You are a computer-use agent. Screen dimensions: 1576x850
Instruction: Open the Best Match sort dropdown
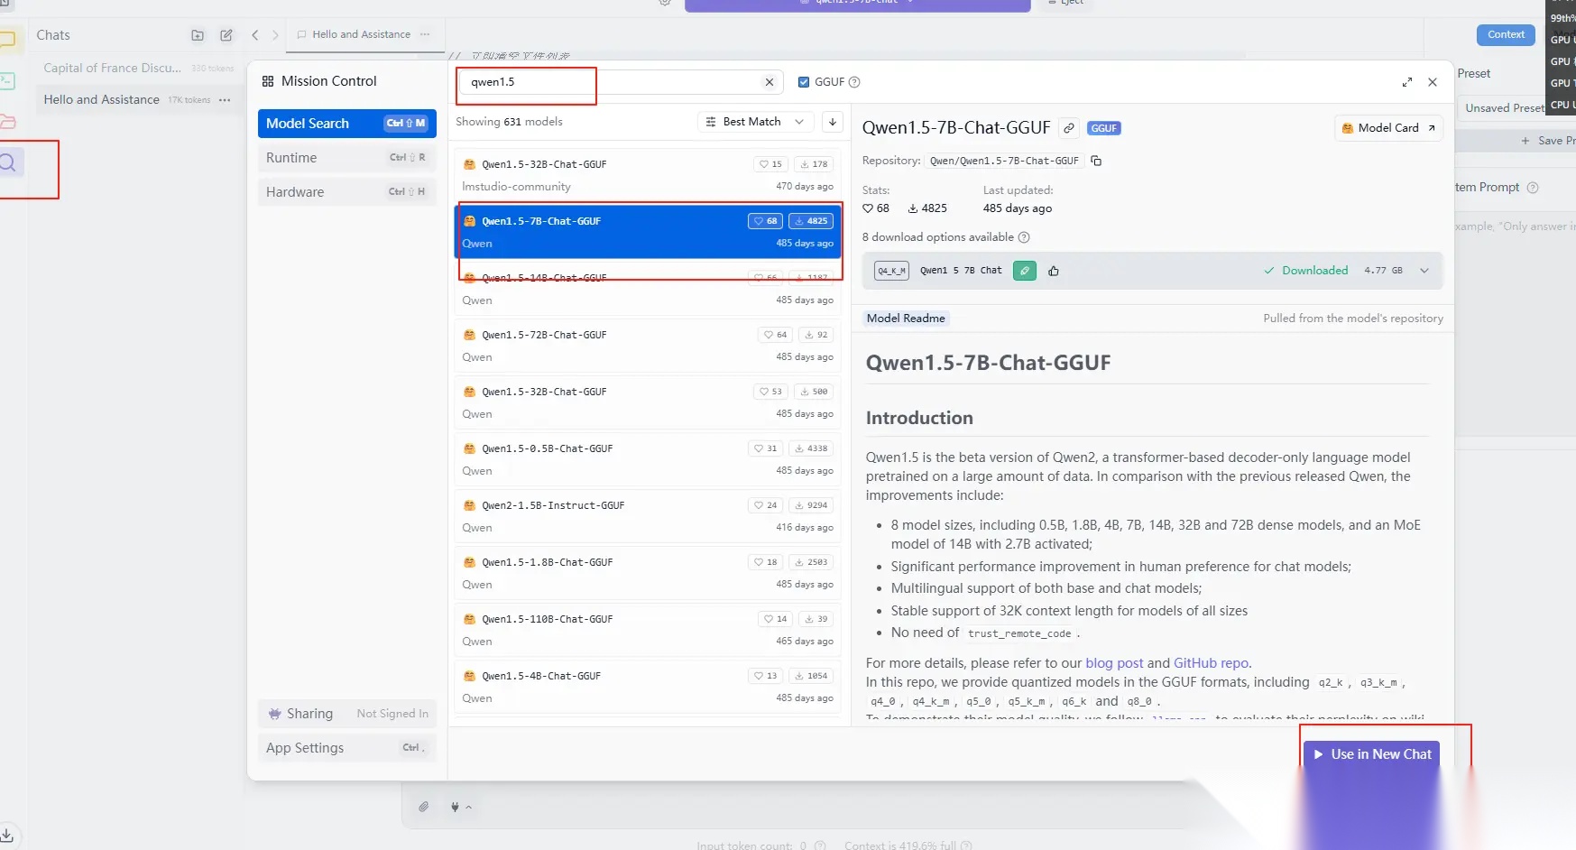point(755,122)
